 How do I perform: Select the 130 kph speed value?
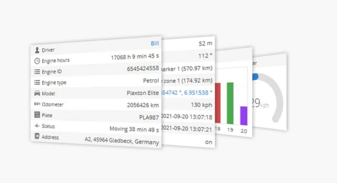click(201, 105)
